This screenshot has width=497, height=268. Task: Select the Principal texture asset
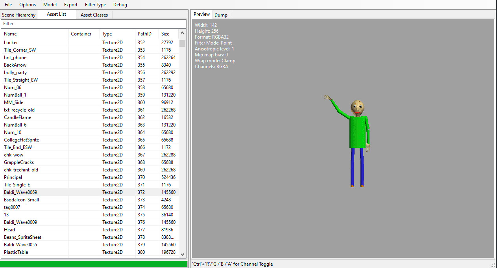pos(13,177)
